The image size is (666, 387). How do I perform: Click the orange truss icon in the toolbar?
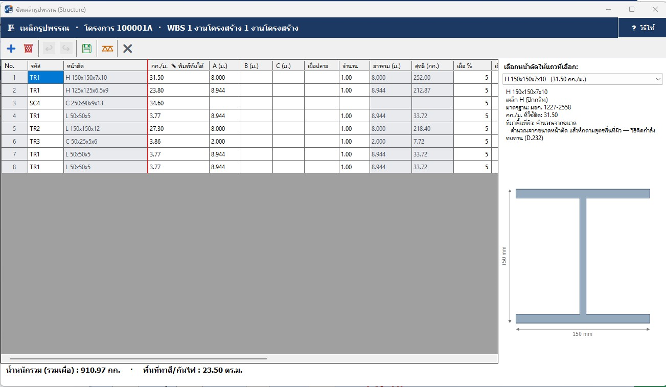[107, 49]
